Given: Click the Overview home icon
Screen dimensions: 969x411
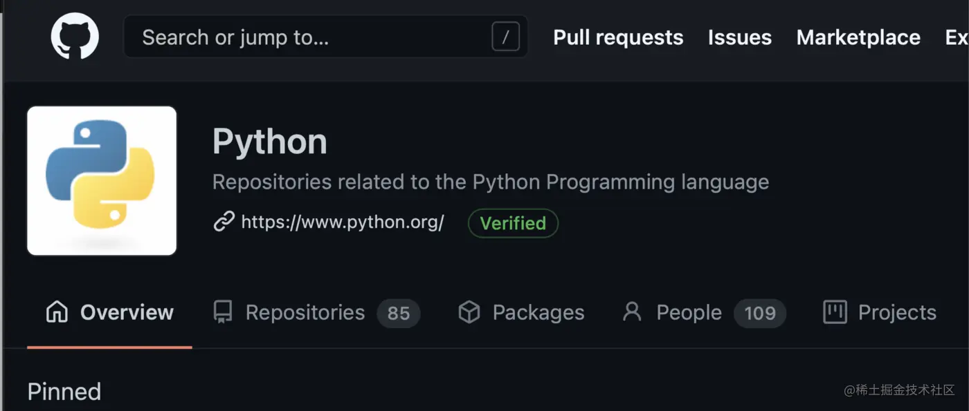Looking at the screenshot, I should pos(57,312).
